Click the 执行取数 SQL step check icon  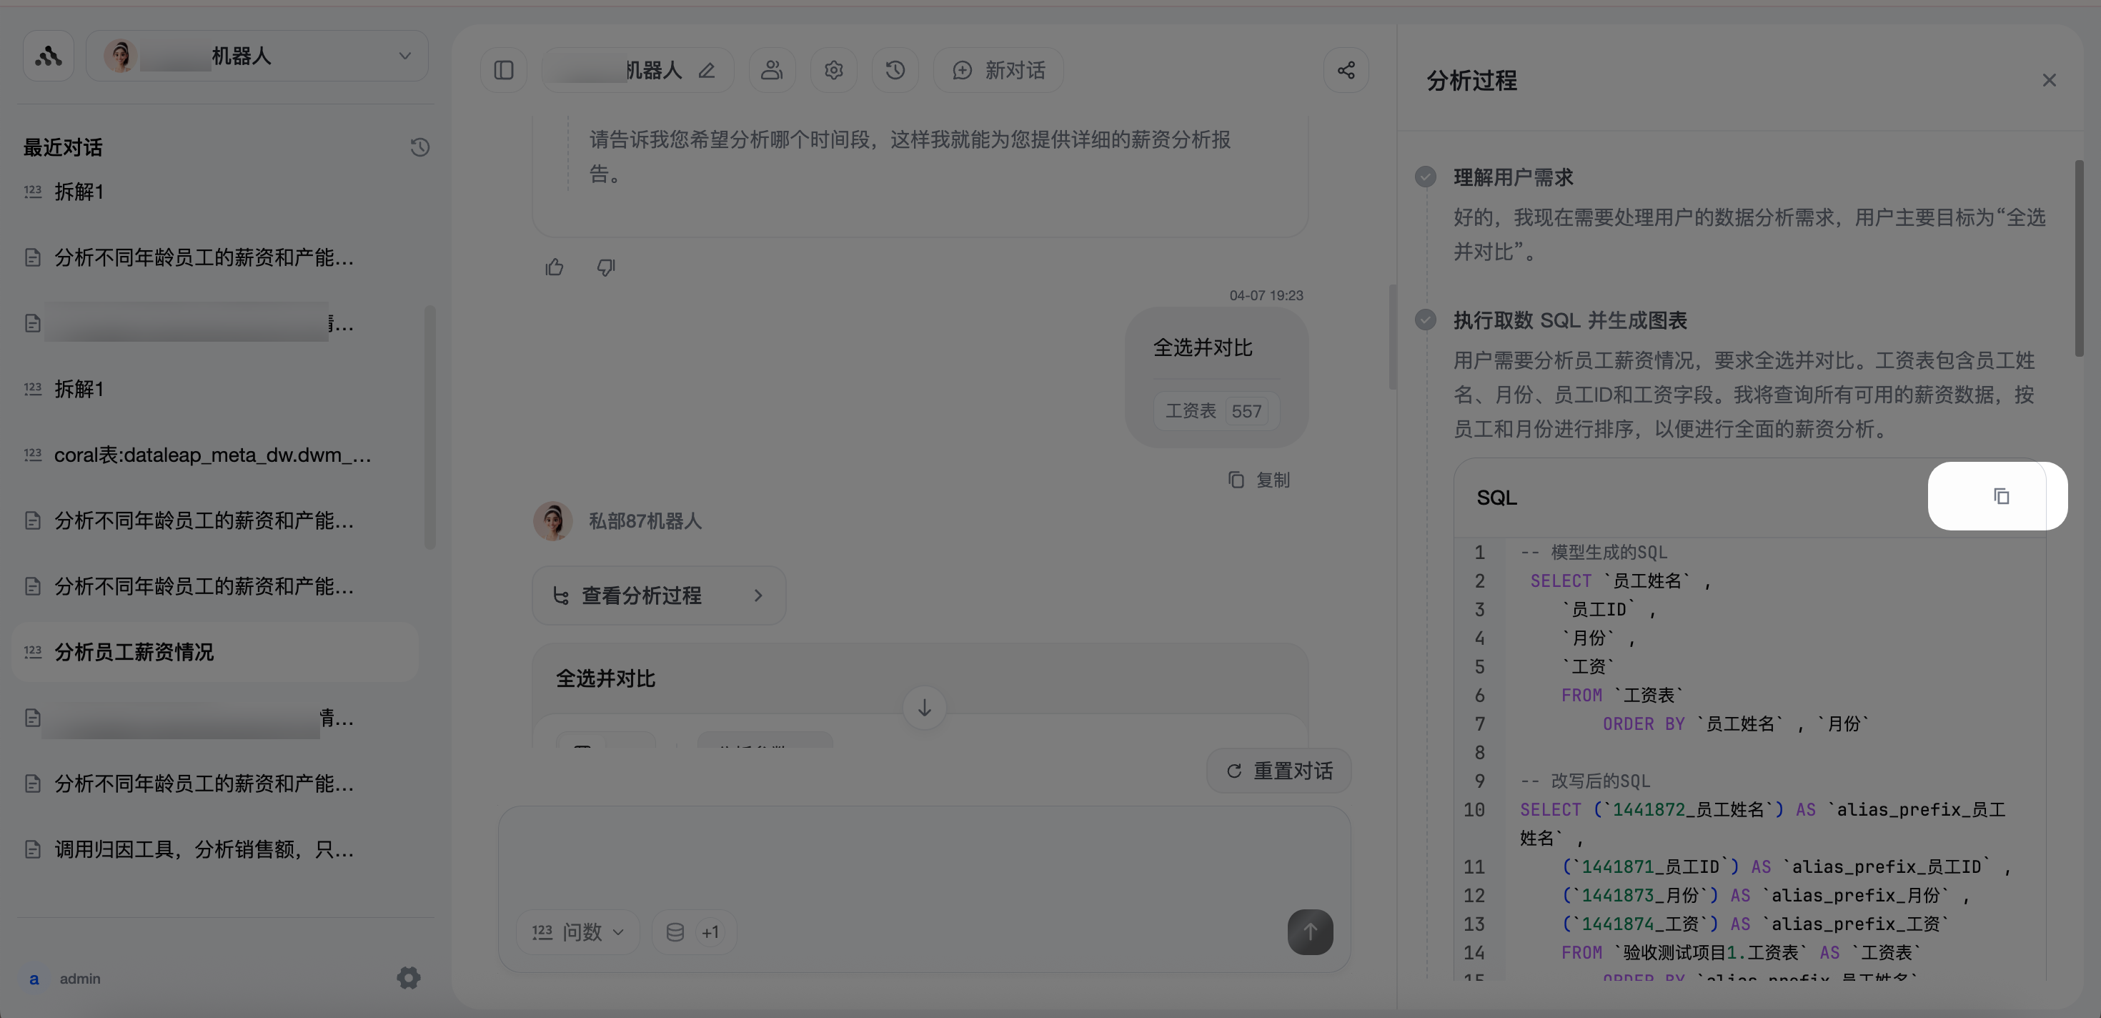click(1426, 319)
